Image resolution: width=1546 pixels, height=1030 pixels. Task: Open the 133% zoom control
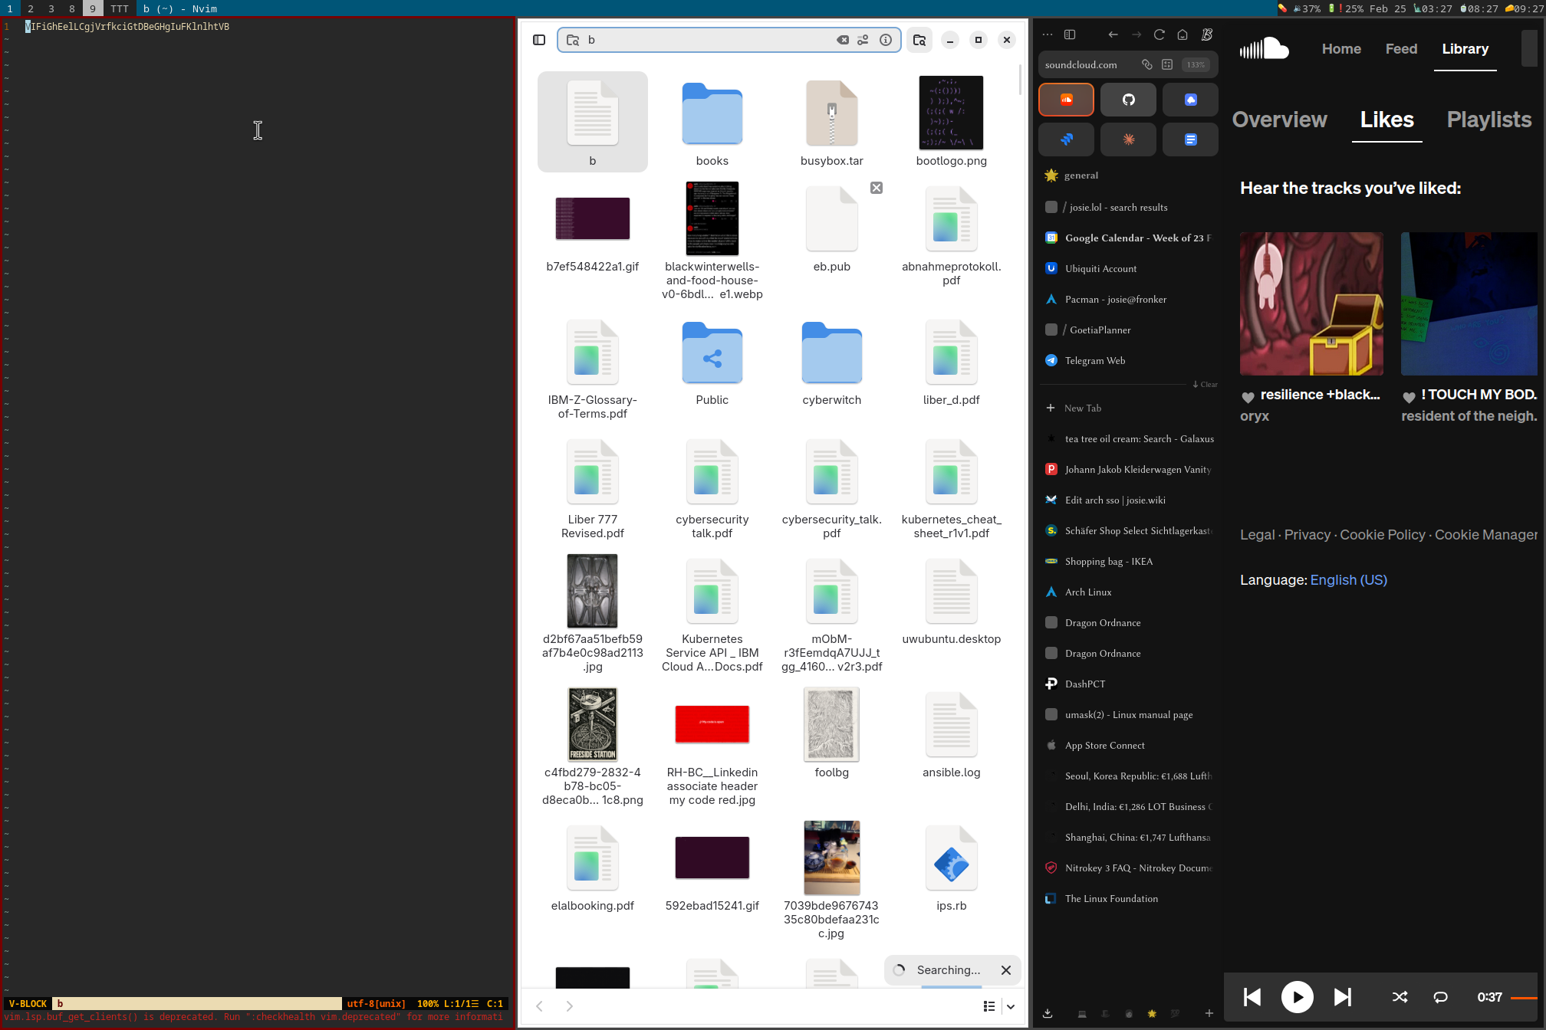click(1196, 64)
